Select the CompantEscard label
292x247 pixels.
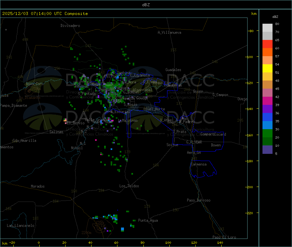point(213,134)
